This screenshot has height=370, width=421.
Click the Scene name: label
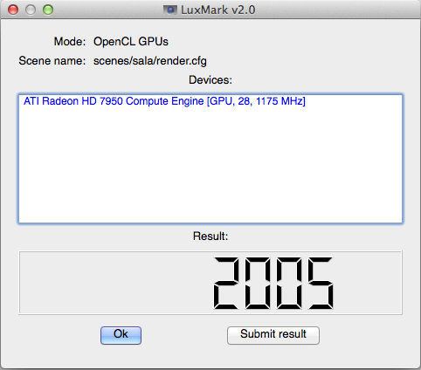click(x=52, y=61)
